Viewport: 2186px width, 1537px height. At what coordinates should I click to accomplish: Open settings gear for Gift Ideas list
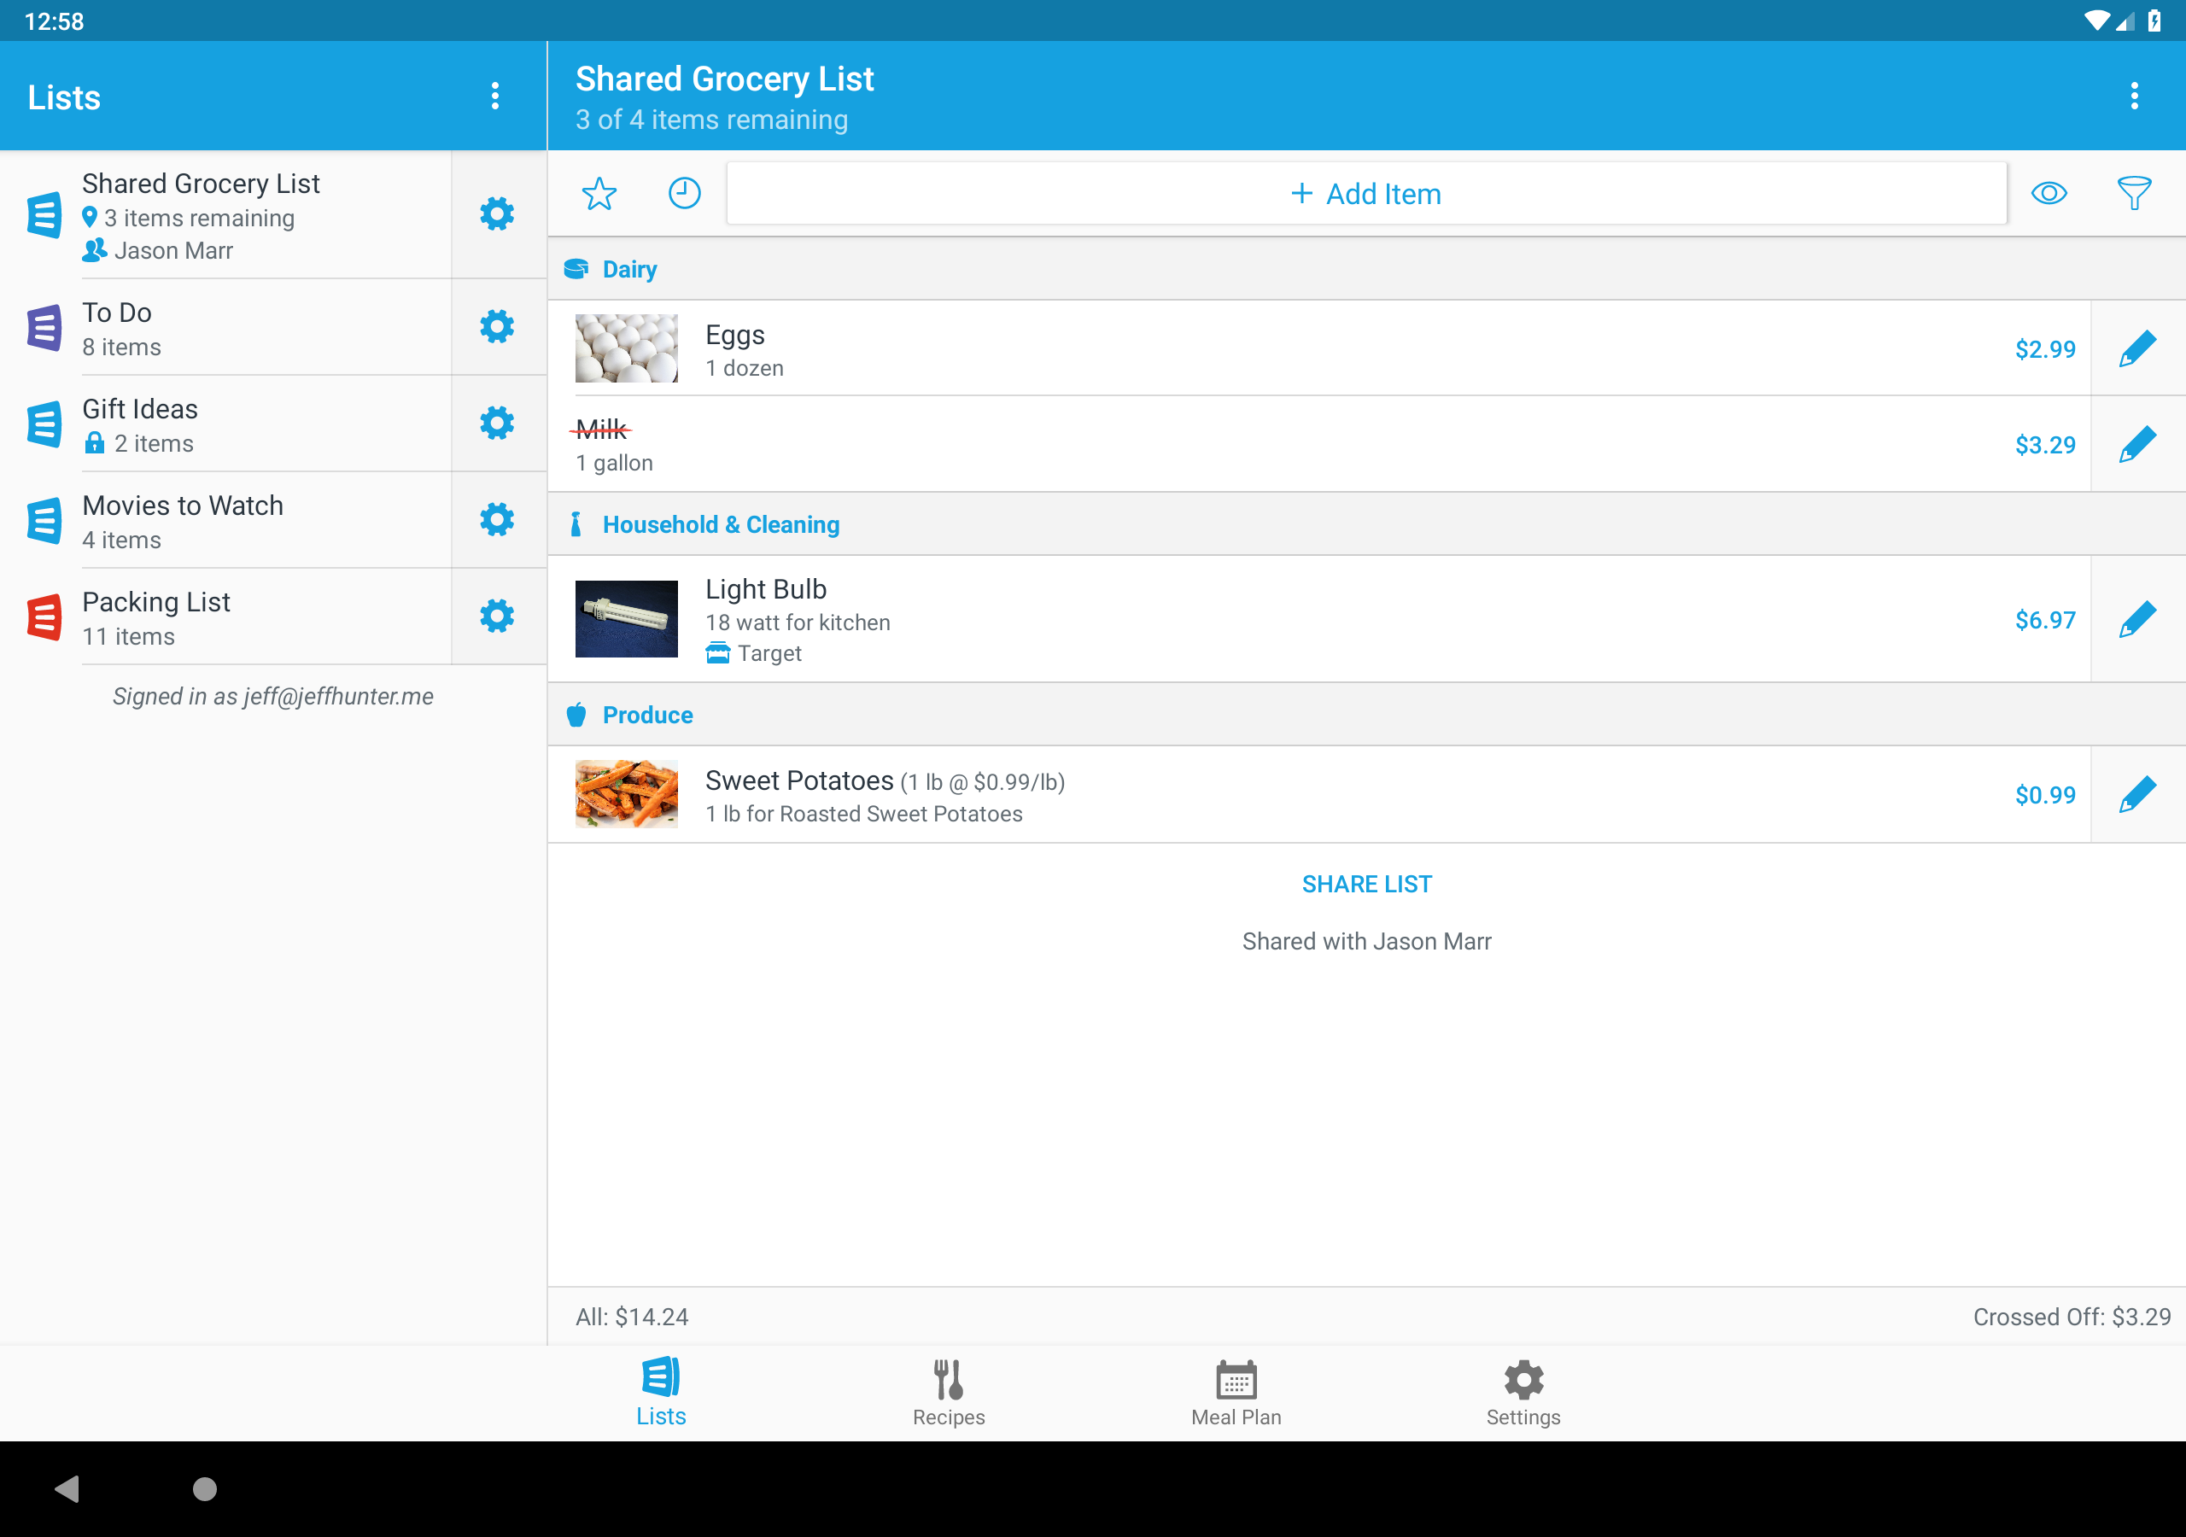[x=497, y=423]
